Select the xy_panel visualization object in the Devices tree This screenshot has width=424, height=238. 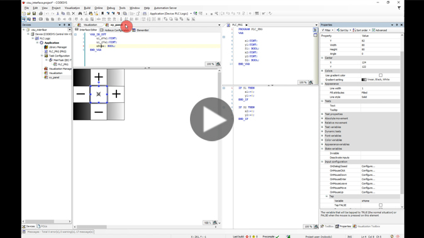54,77
